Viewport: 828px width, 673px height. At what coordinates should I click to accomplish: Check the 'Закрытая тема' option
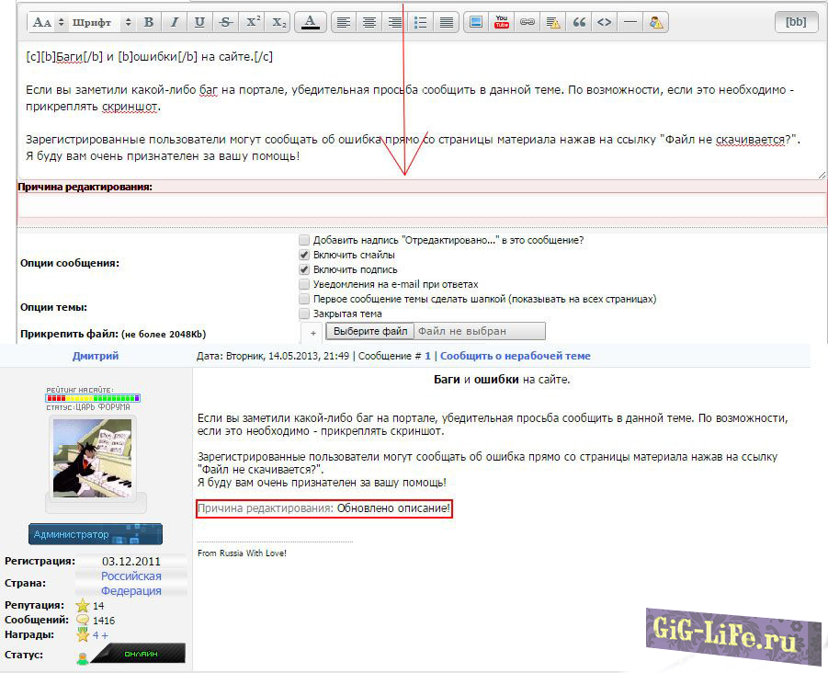[x=304, y=314]
